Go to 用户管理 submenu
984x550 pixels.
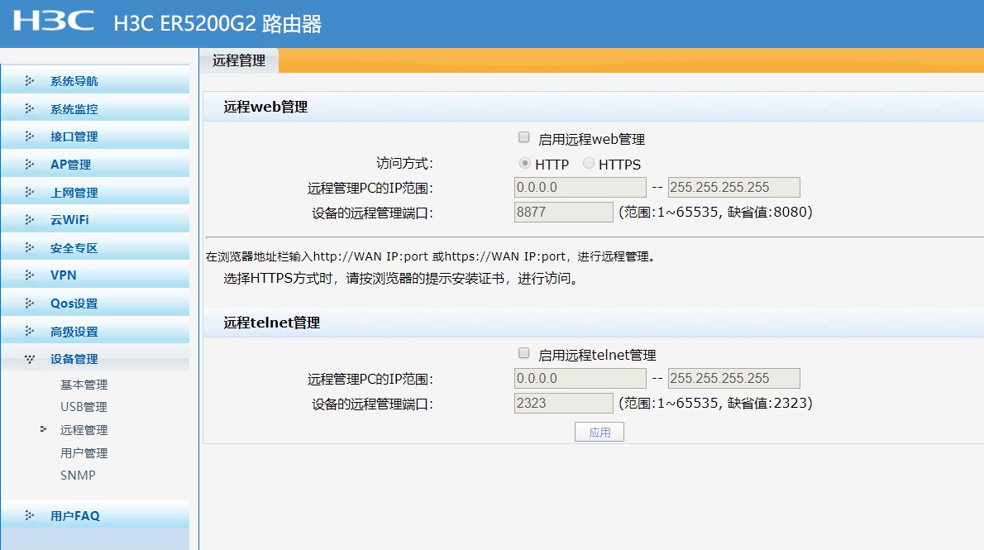84,452
